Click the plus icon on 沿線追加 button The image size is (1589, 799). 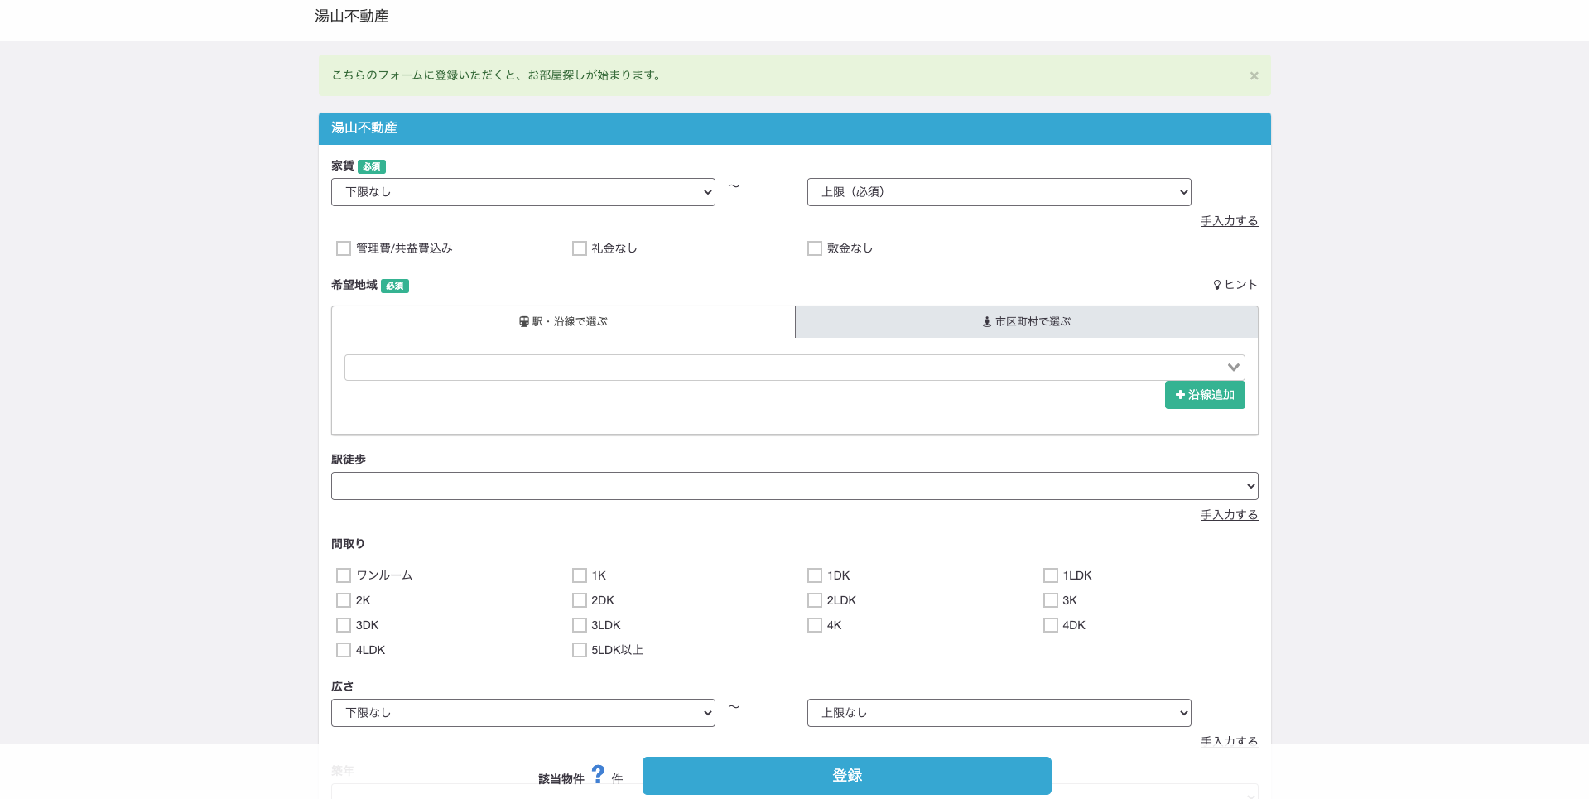point(1180,395)
